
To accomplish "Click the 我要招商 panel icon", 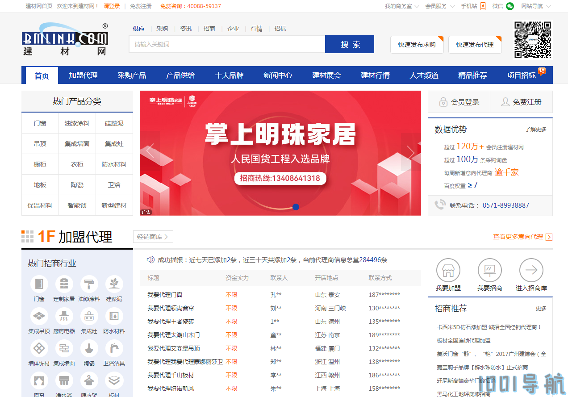I will 489,270.
